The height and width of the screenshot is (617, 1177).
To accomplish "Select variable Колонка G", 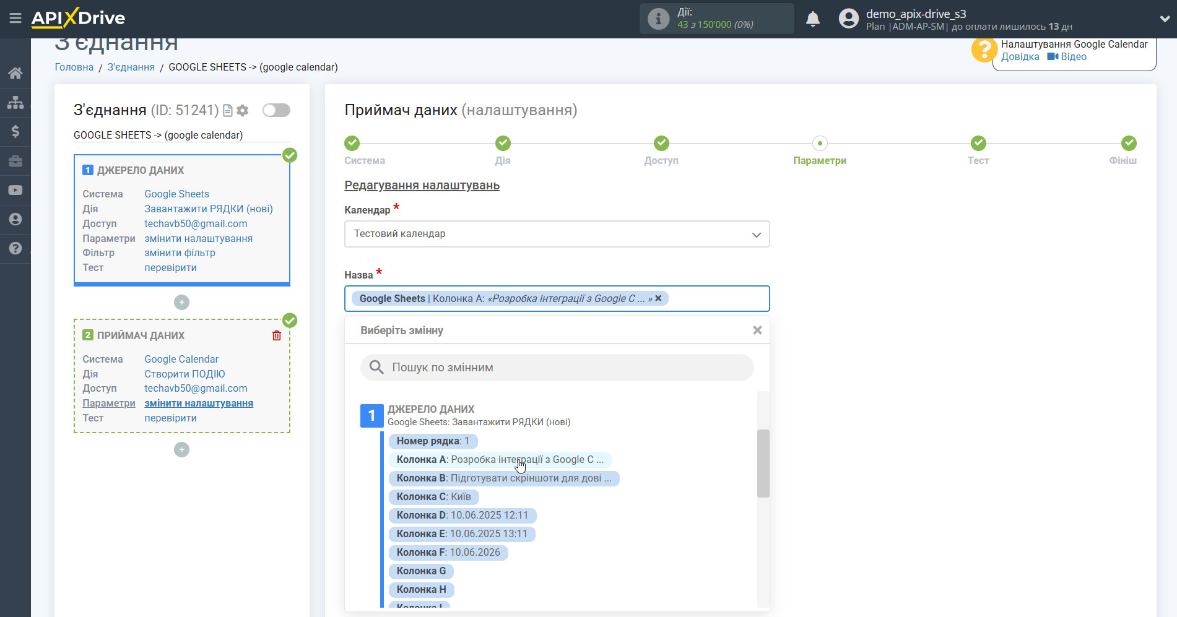I will click(421, 571).
